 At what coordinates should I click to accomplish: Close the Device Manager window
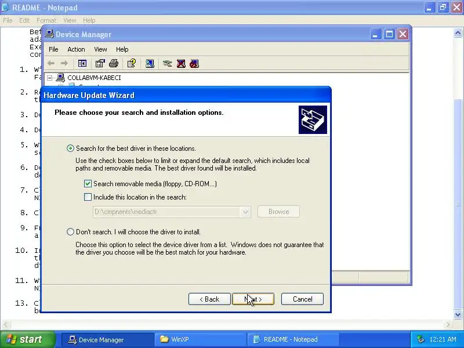tap(403, 34)
